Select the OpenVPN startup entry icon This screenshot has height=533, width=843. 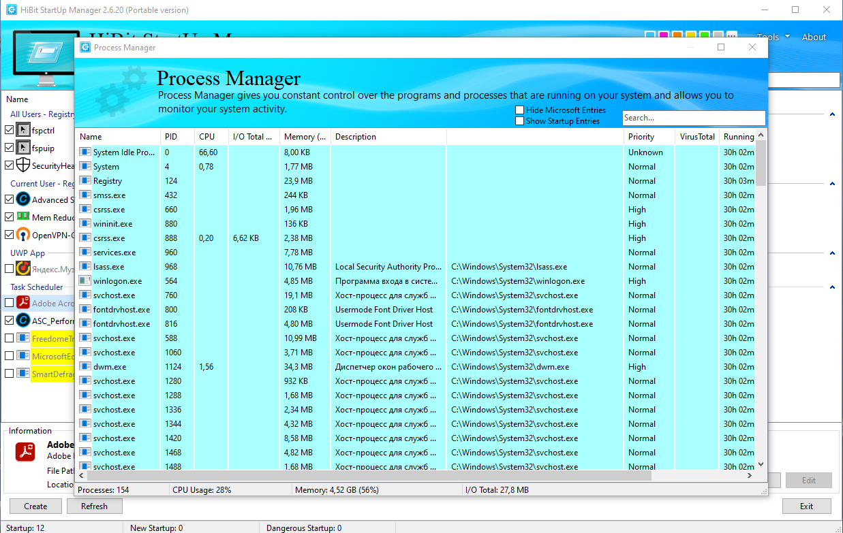point(23,235)
